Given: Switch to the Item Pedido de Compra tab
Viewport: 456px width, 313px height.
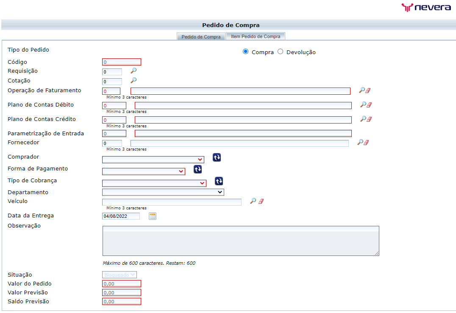Looking at the screenshot, I should [x=255, y=36].
